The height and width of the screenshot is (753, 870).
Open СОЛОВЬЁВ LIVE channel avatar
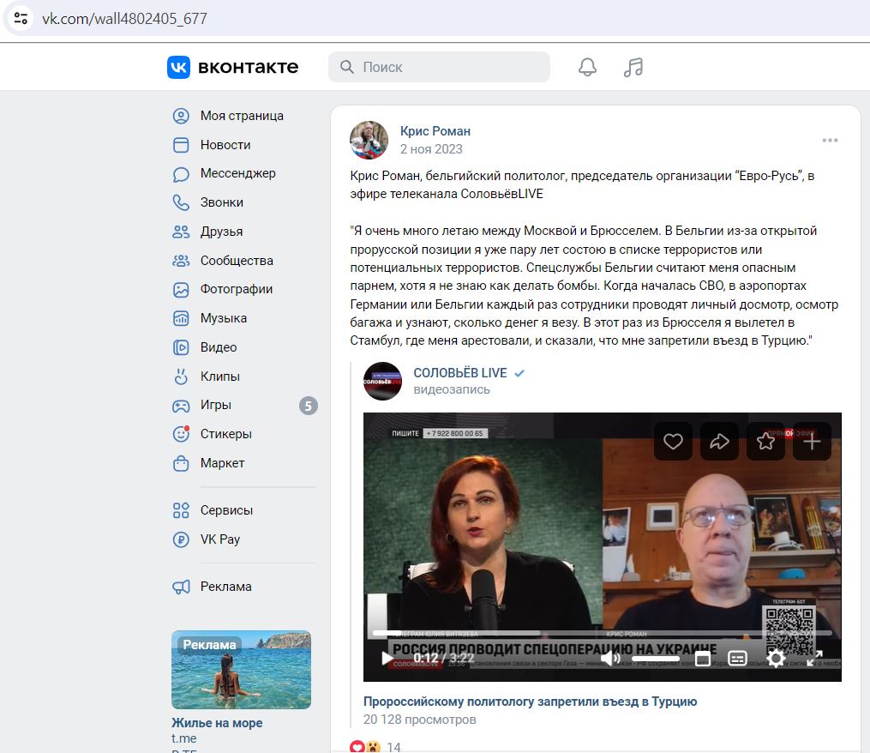(x=382, y=381)
